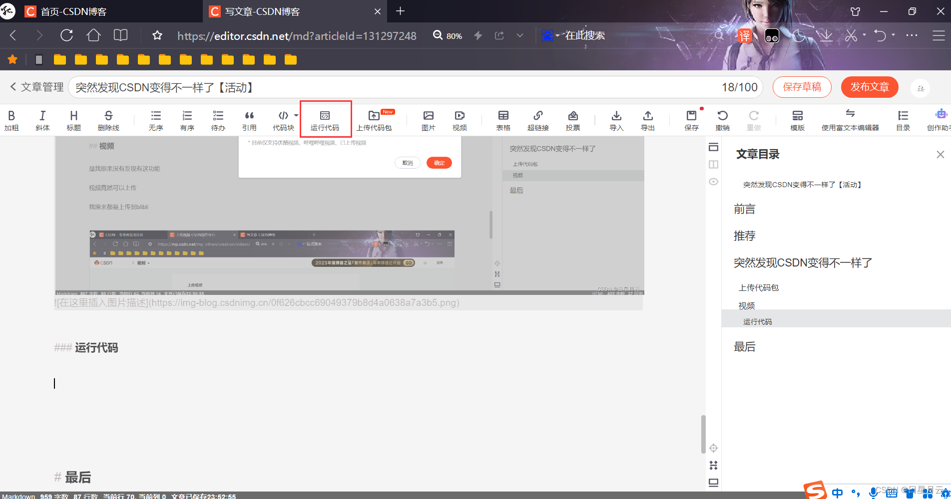Jump to 前言 in the outline
The width and height of the screenshot is (951, 499).
(x=744, y=209)
